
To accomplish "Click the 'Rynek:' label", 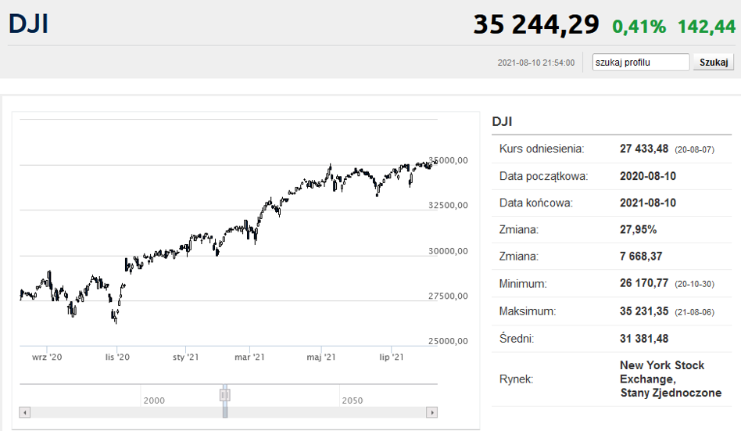I will [516, 379].
